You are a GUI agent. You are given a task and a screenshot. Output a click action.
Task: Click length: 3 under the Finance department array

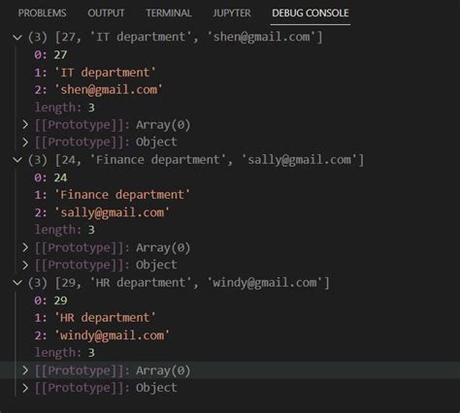(65, 230)
